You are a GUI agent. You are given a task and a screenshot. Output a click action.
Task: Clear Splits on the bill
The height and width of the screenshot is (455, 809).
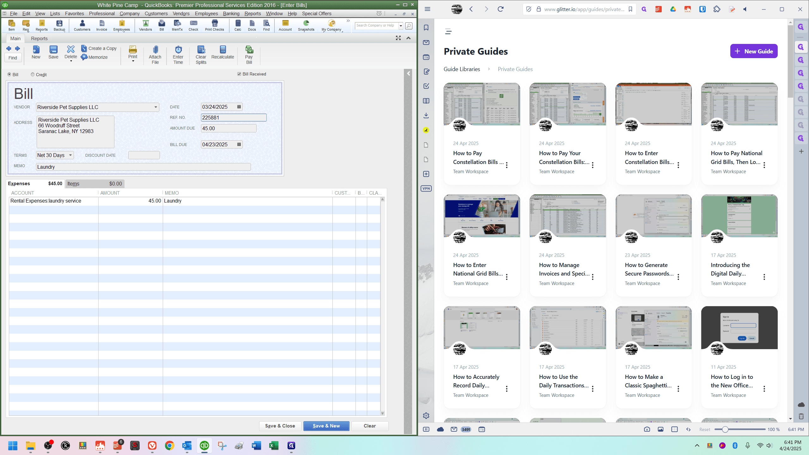pos(201,55)
